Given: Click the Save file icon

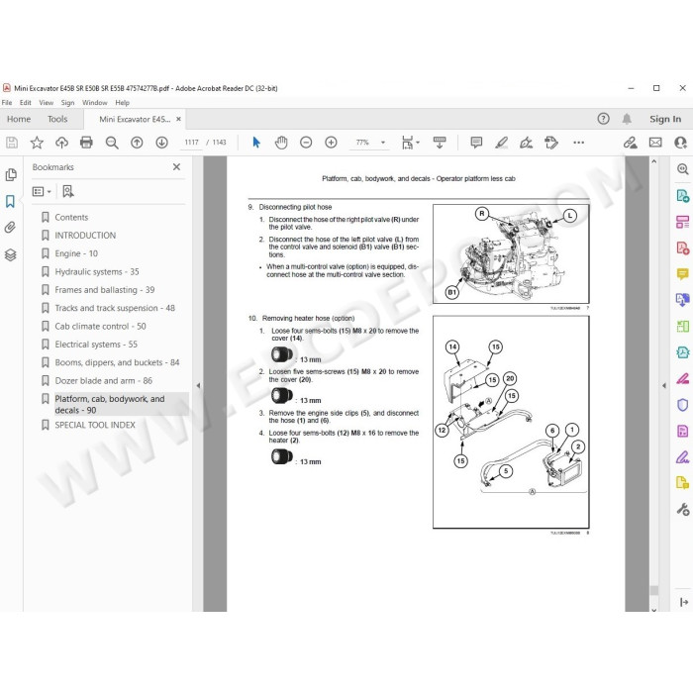Looking at the screenshot, I should click(x=12, y=143).
